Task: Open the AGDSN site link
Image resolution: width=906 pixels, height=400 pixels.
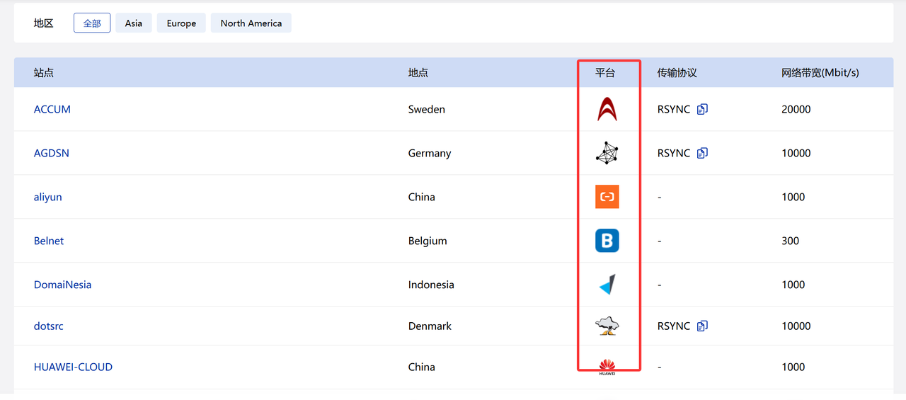Action: pyautogui.click(x=52, y=153)
